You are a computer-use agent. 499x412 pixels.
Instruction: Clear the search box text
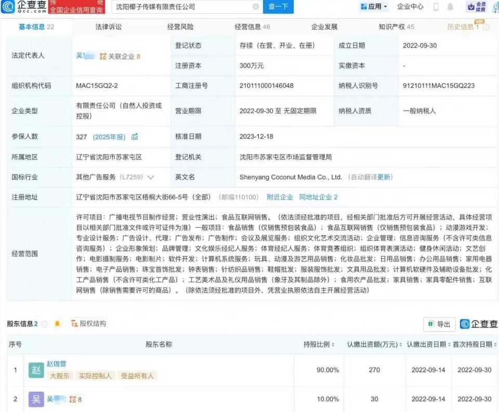pyautogui.click(x=256, y=7)
